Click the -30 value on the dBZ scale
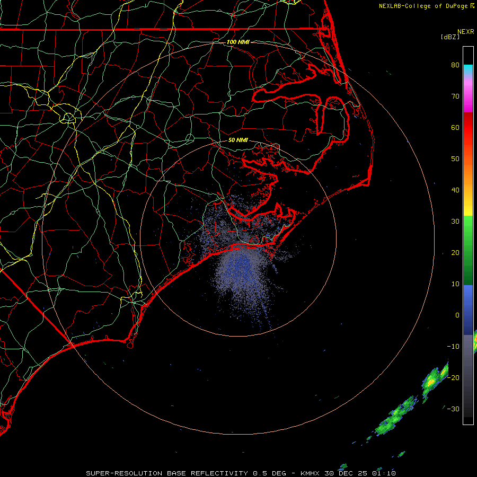Screen dimensions: 477x477 click(x=453, y=409)
